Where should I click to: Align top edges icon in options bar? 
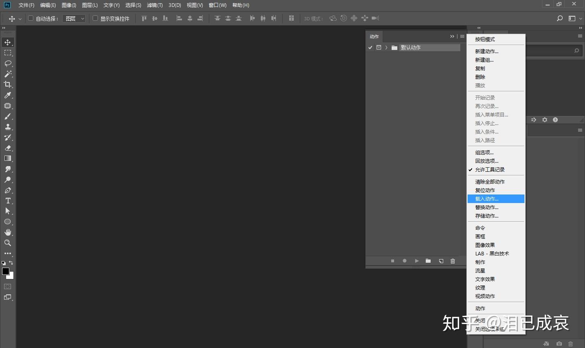(144, 18)
